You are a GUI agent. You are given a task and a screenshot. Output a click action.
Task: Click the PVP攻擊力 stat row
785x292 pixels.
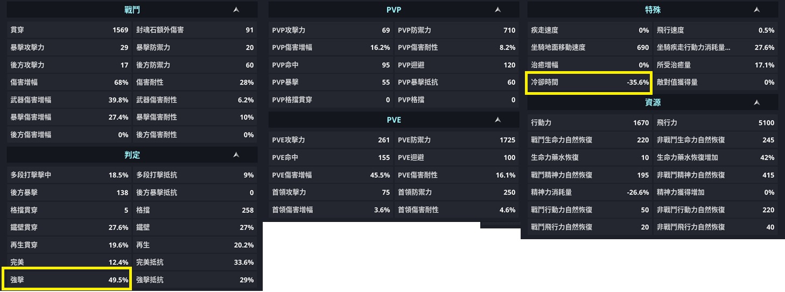tap(331, 30)
